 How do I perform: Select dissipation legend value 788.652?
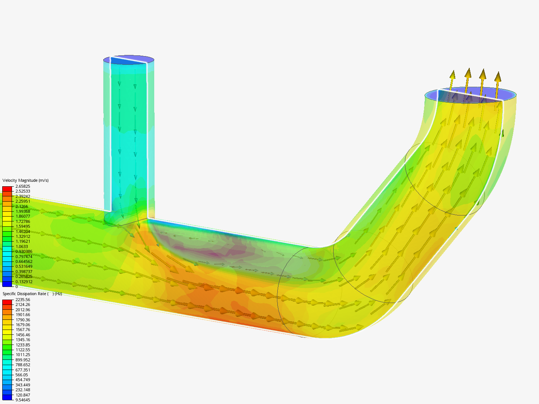click(23, 365)
